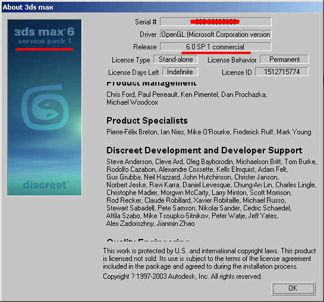Viewport: 324px width, 302px height.
Task: Click the developer names credits list
Action: 212,193
